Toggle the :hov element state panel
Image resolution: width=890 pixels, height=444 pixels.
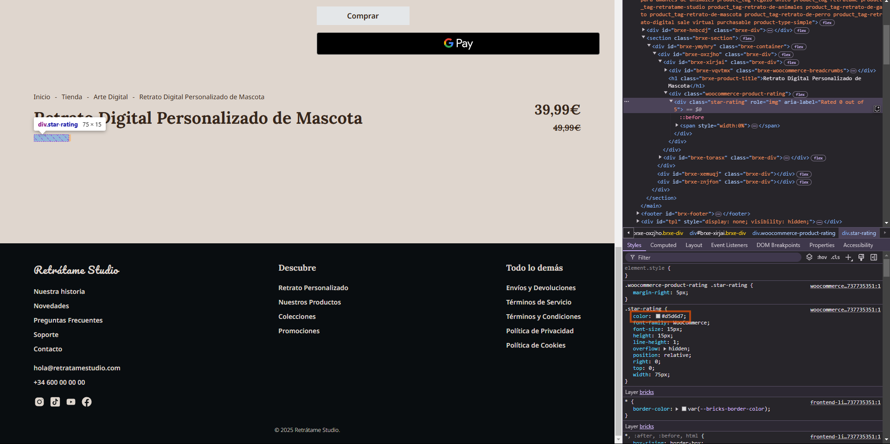[x=822, y=257]
